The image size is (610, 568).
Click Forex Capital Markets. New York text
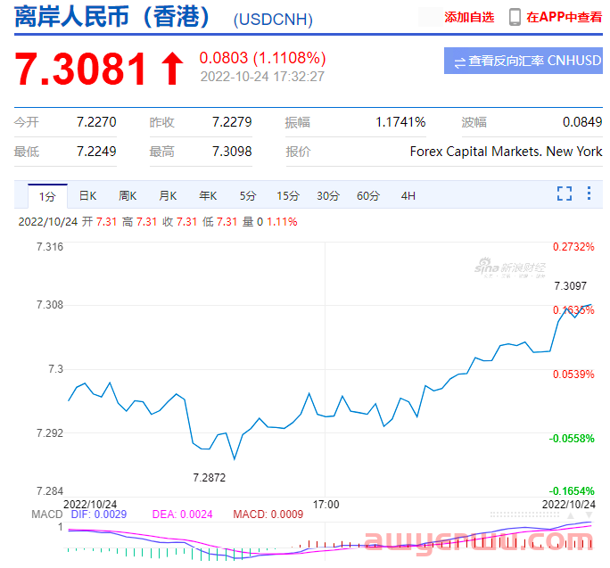click(x=507, y=152)
